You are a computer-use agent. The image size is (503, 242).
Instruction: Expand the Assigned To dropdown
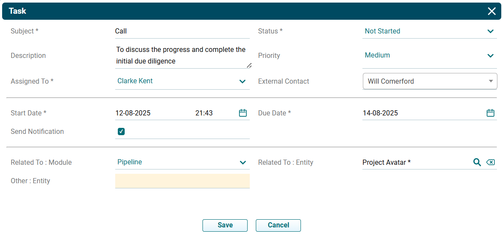click(242, 81)
